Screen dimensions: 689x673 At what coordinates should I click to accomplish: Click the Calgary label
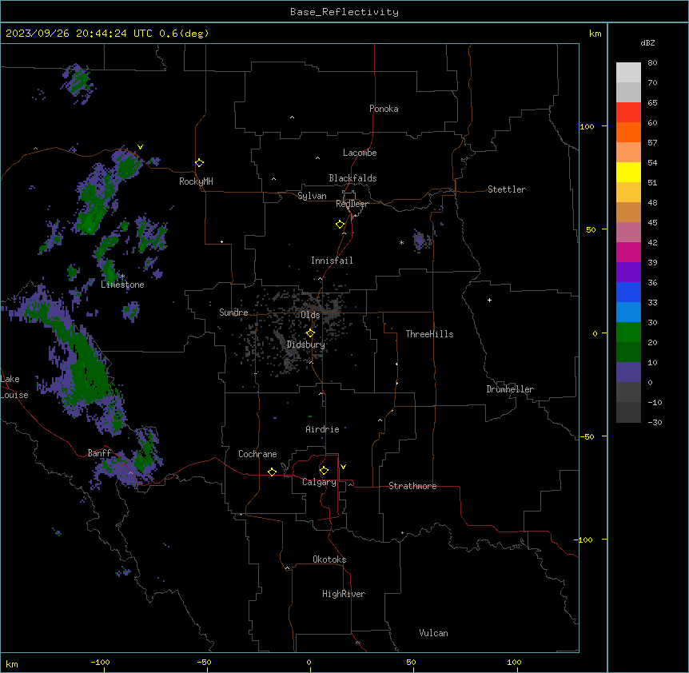pyautogui.click(x=319, y=482)
